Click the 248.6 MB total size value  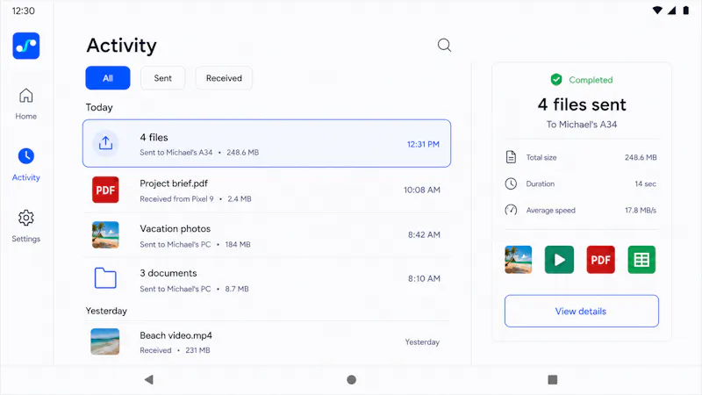tap(641, 157)
